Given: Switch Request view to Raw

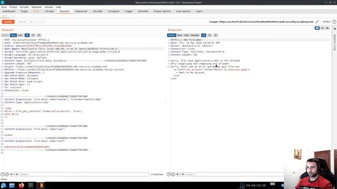Looking at the screenshot, I should (13, 35).
